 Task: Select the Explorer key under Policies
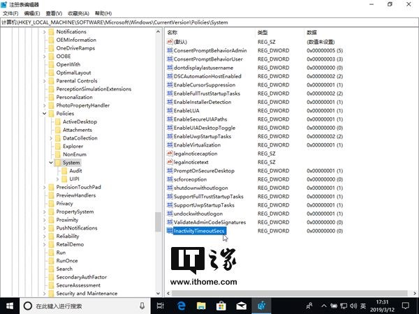[73, 147]
